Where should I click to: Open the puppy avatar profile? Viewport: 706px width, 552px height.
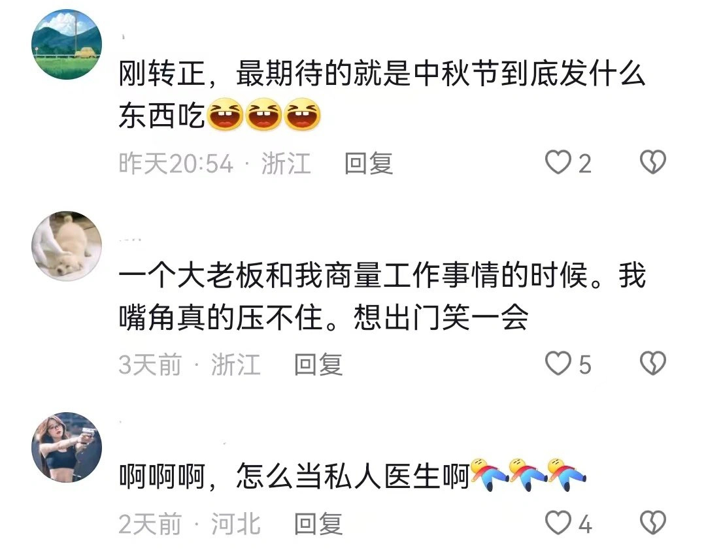[x=67, y=246]
